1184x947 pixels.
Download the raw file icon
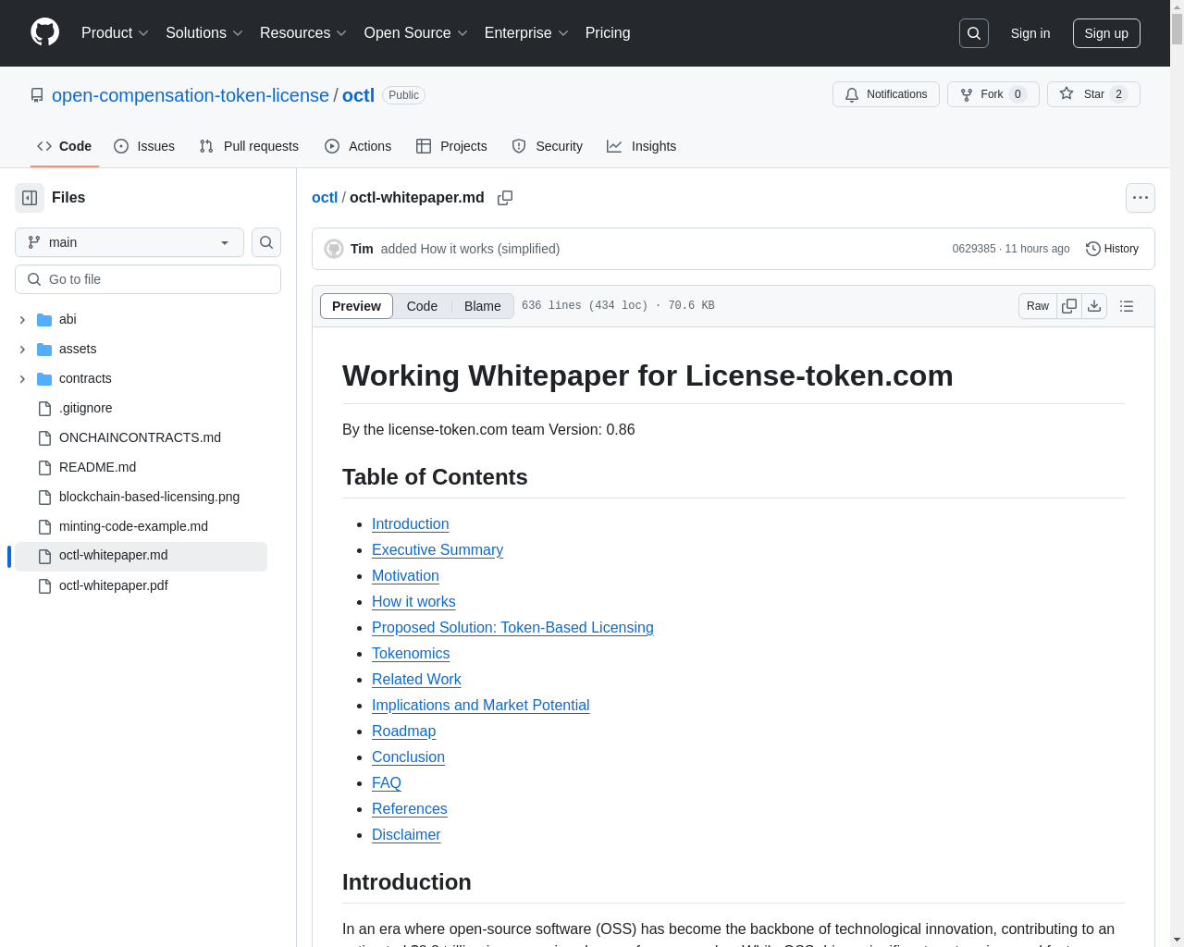(1094, 306)
